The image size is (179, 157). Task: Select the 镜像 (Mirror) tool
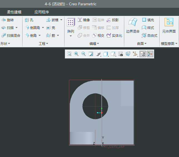(x=84, y=20)
